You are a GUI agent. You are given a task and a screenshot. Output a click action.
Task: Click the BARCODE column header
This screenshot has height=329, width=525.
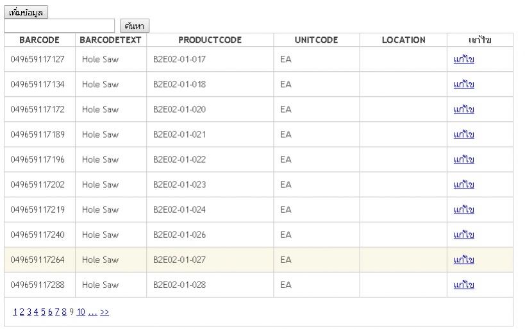[39, 40]
